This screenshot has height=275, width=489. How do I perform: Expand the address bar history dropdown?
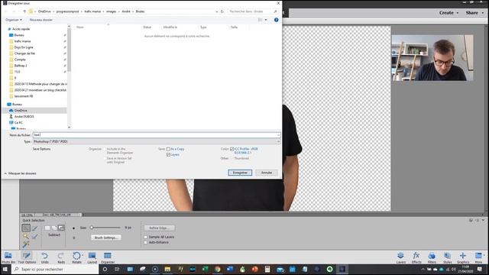[217, 11]
